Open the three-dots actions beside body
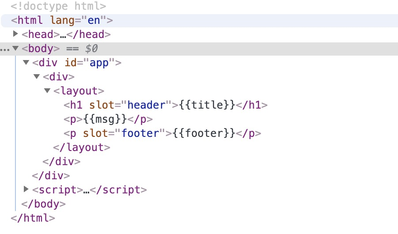The width and height of the screenshot is (398, 234). point(5,49)
